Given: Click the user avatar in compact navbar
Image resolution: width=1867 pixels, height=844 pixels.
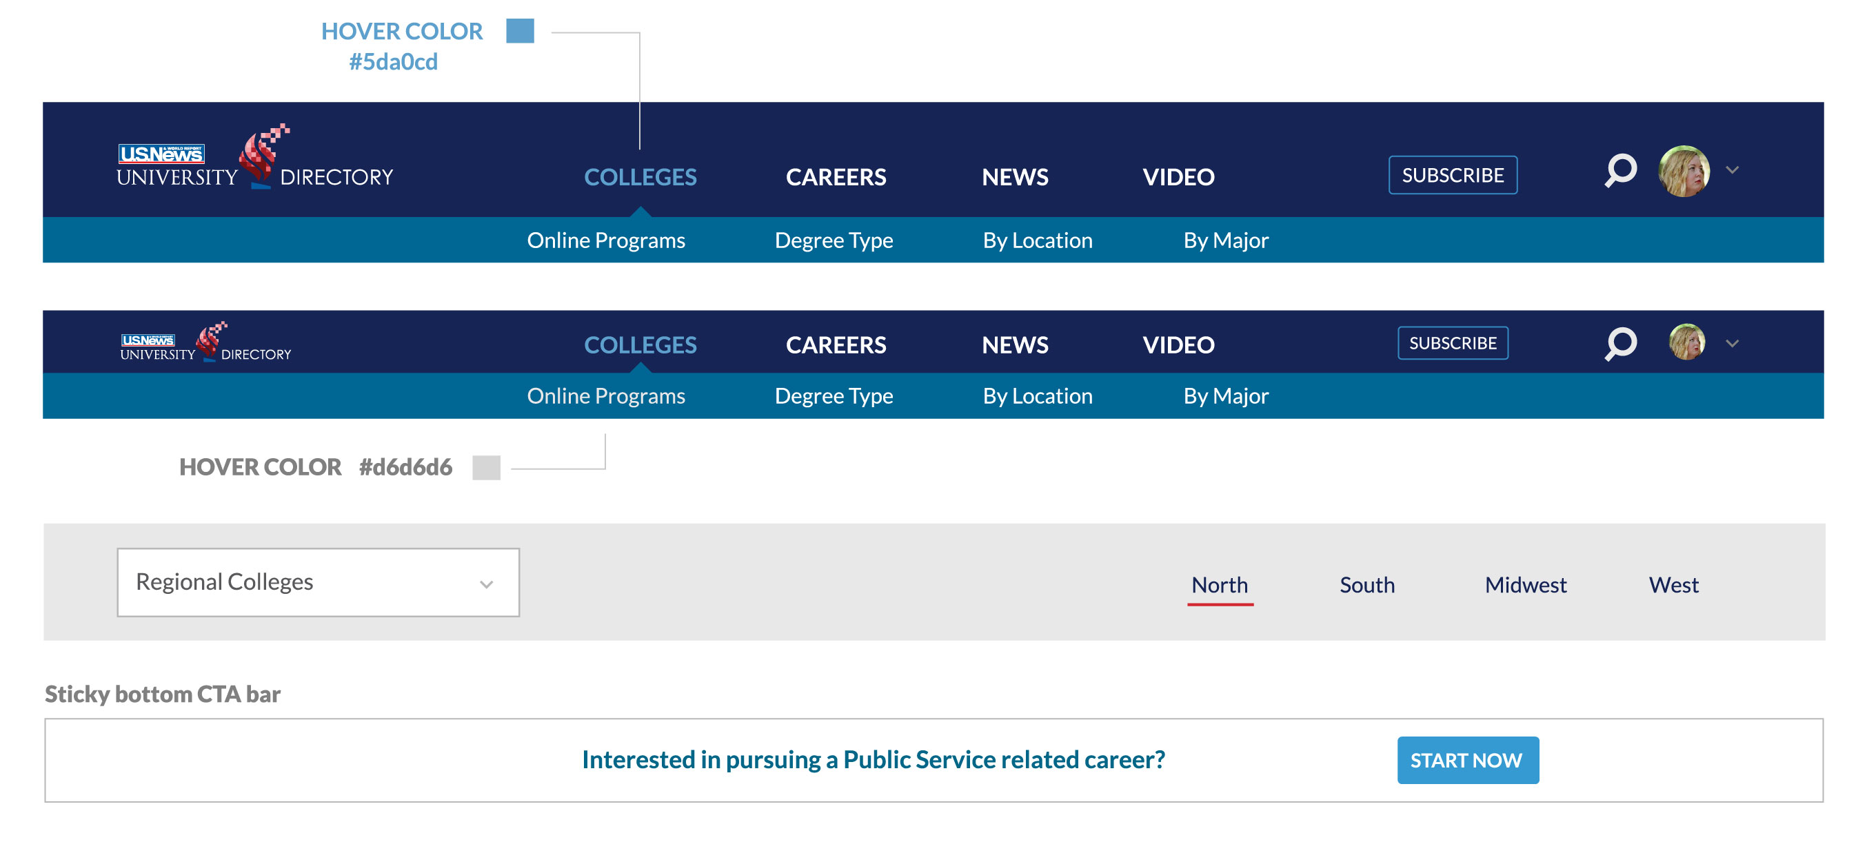Looking at the screenshot, I should click(1686, 342).
